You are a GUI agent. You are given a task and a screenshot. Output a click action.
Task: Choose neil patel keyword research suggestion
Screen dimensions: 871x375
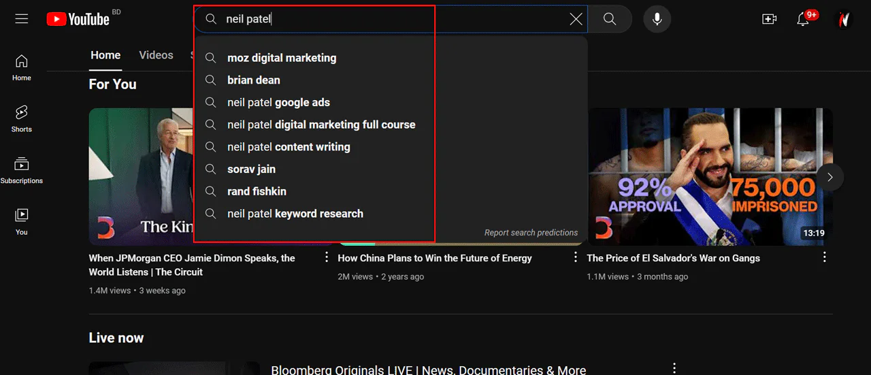[x=391, y=214]
